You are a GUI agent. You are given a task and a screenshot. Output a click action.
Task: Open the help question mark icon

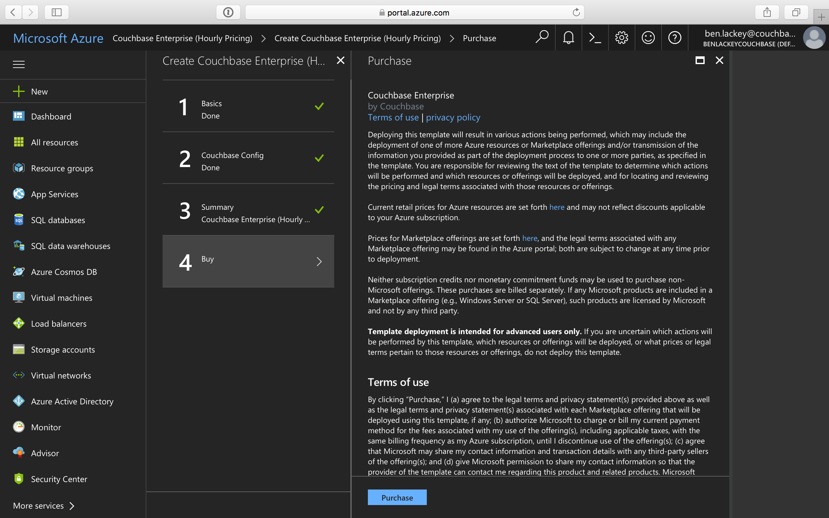(x=675, y=38)
